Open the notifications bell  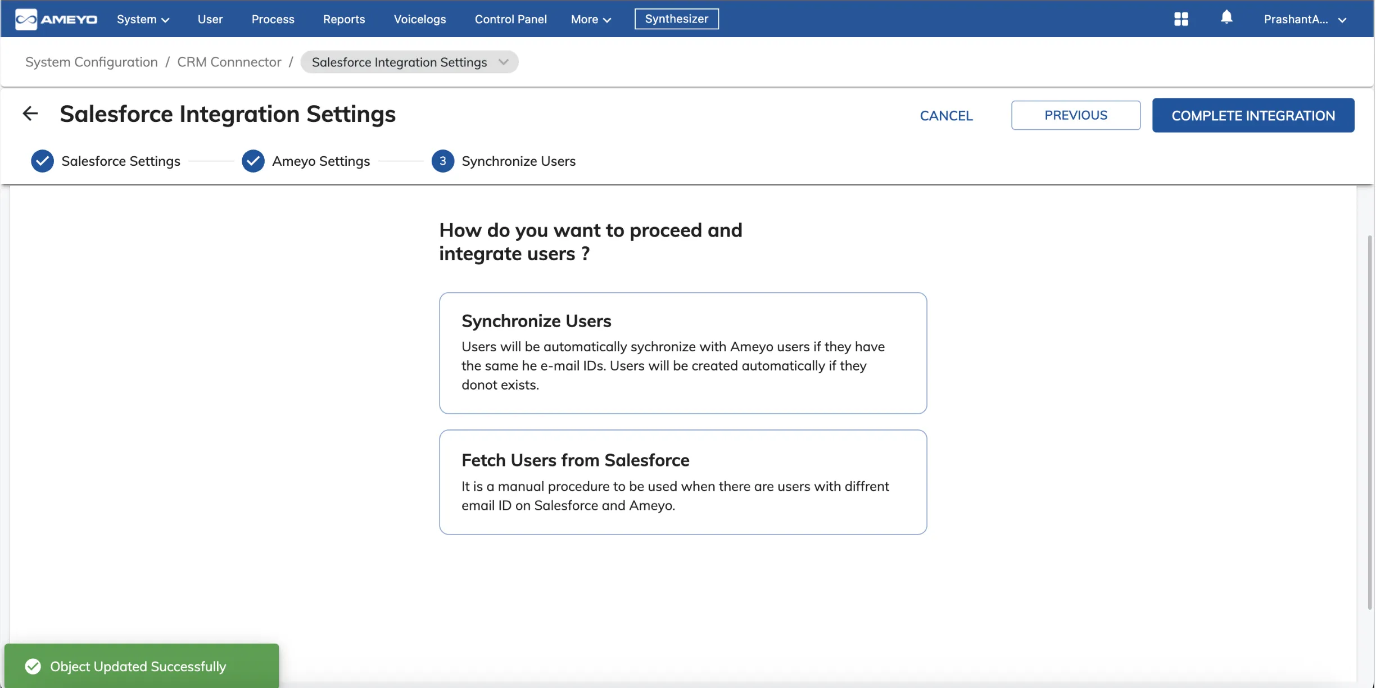(1226, 18)
